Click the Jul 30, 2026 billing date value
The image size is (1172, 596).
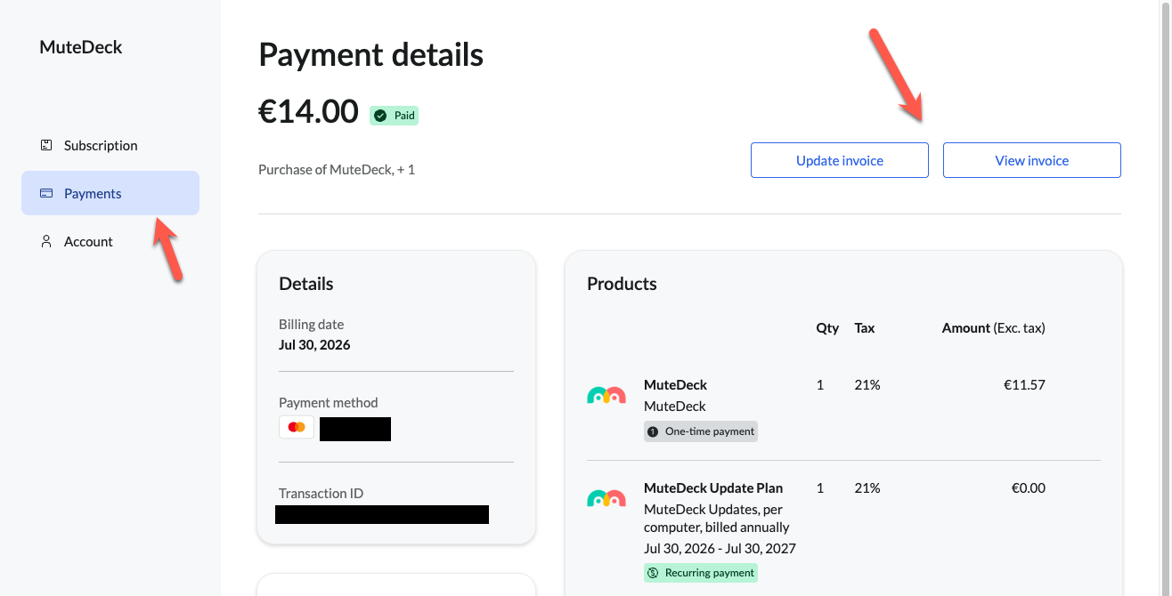pos(314,344)
